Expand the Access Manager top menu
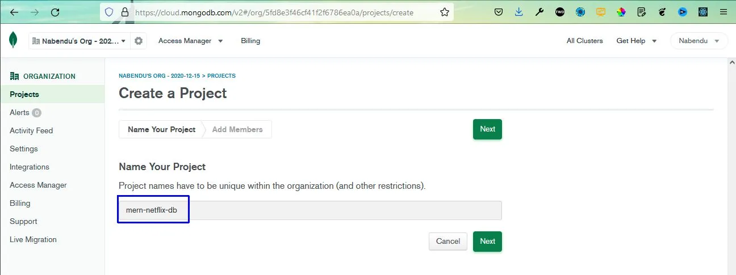736x275 pixels. point(191,41)
